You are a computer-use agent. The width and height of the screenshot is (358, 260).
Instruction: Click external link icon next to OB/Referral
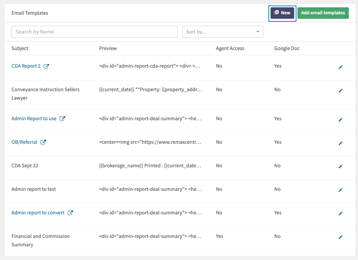[43, 142]
